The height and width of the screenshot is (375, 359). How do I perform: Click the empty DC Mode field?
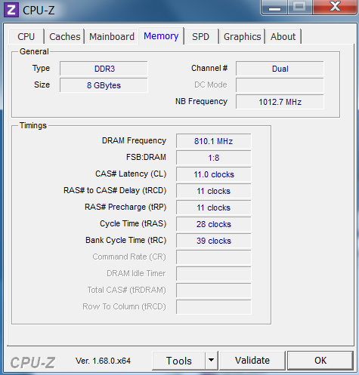point(280,85)
